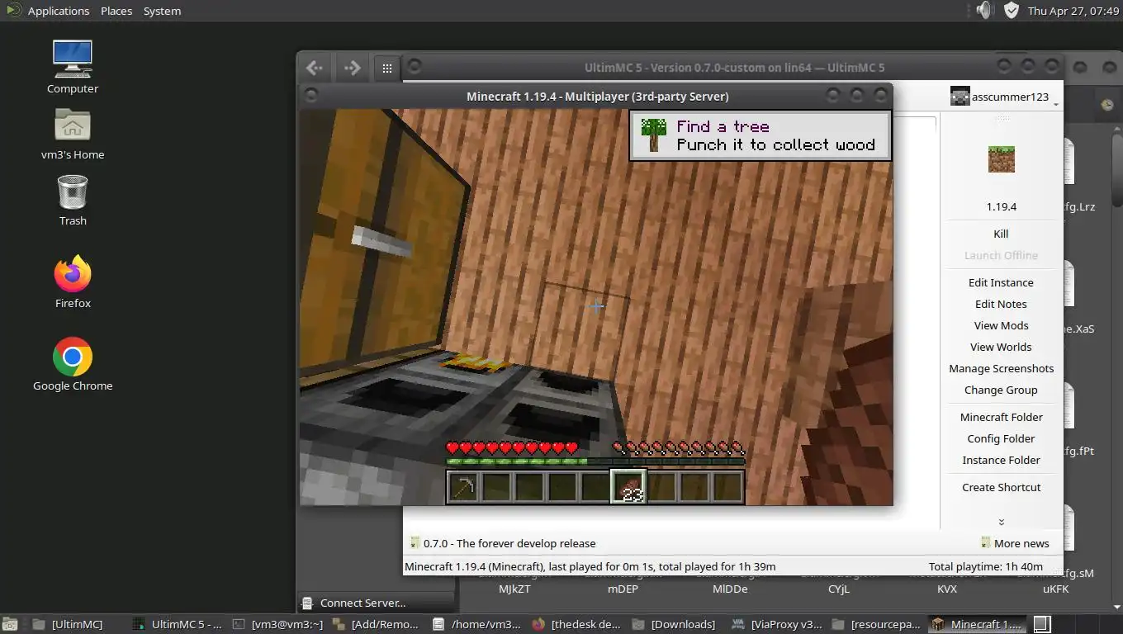Click the Minecraft hearts health bar
The height and width of the screenshot is (634, 1123).
pyautogui.click(x=512, y=448)
